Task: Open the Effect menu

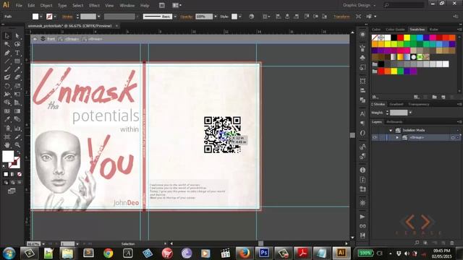Action: [94, 5]
